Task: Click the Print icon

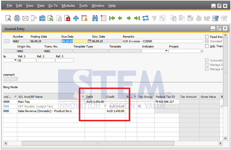Action: point(17,18)
